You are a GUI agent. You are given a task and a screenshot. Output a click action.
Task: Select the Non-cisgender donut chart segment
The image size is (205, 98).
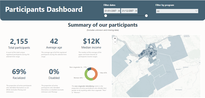click(89, 69)
